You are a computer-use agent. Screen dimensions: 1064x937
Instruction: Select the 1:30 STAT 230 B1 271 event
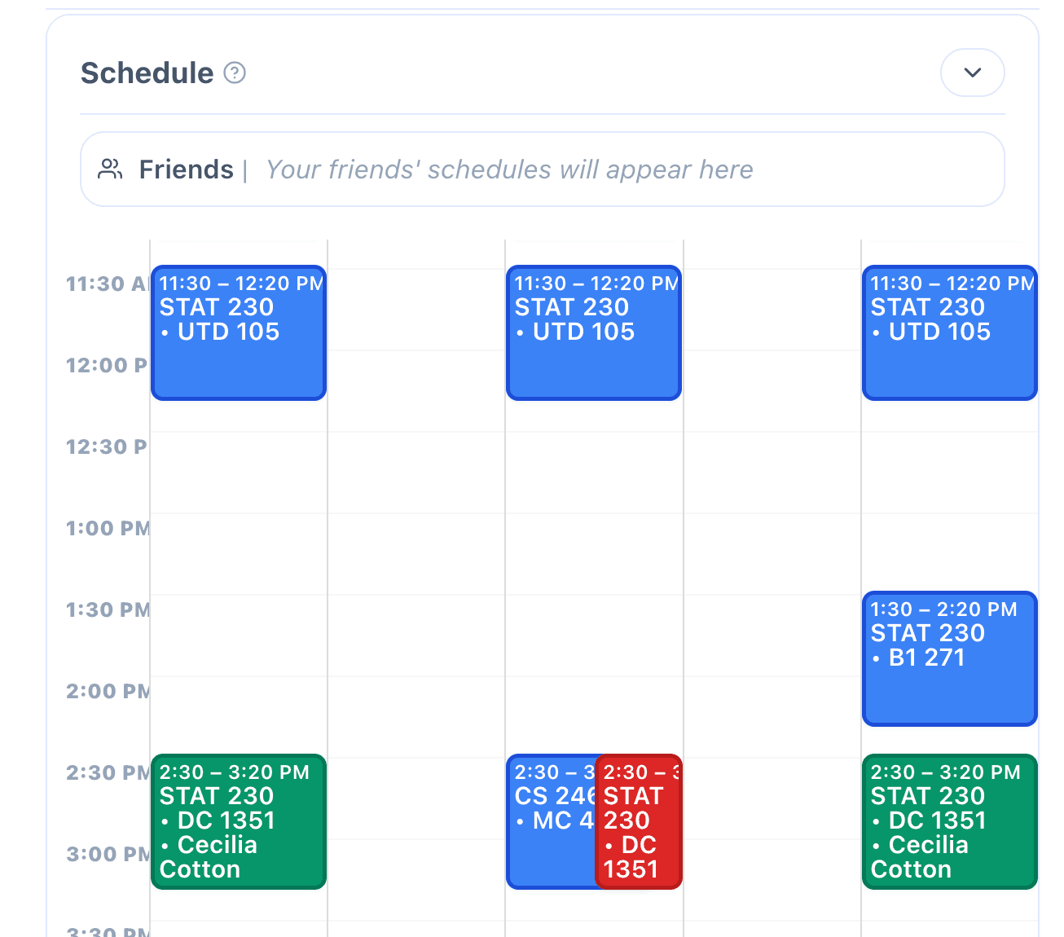(949, 658)
